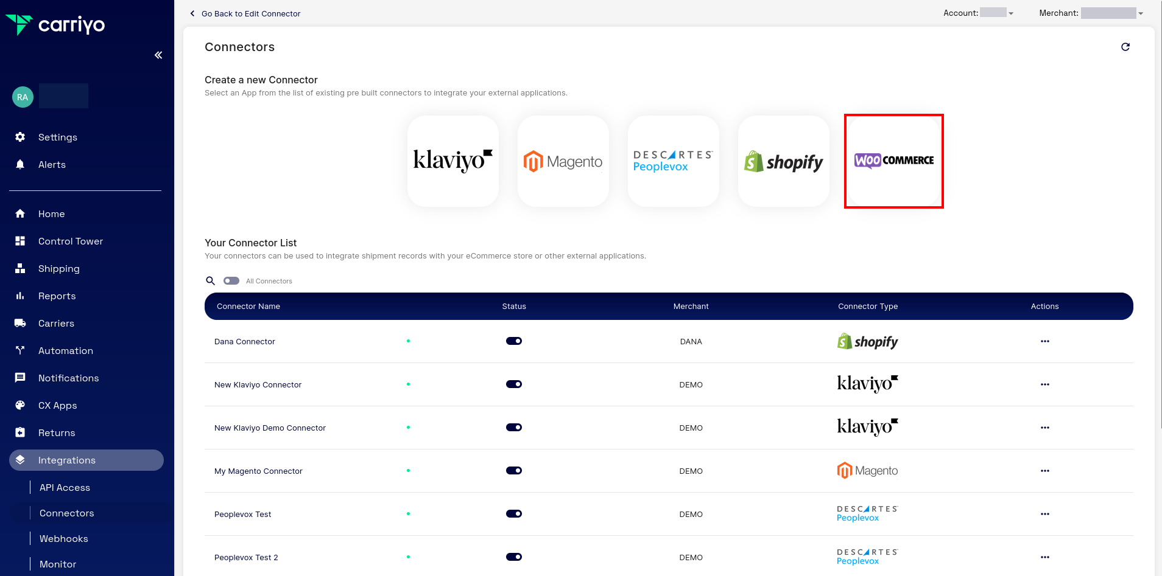Screen dimensions: 1162x576
Task: Open Monitor submenu item
Action: (58, 564)
